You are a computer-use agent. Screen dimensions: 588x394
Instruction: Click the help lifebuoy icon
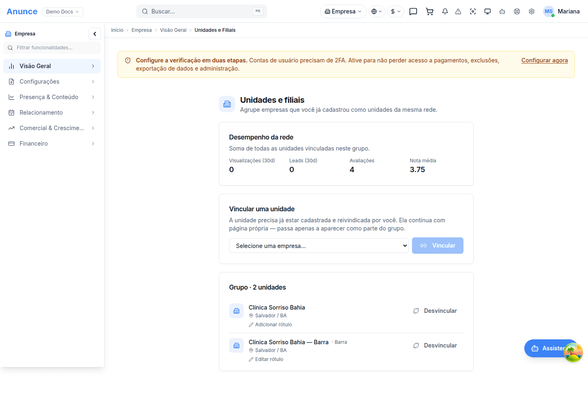517,11
